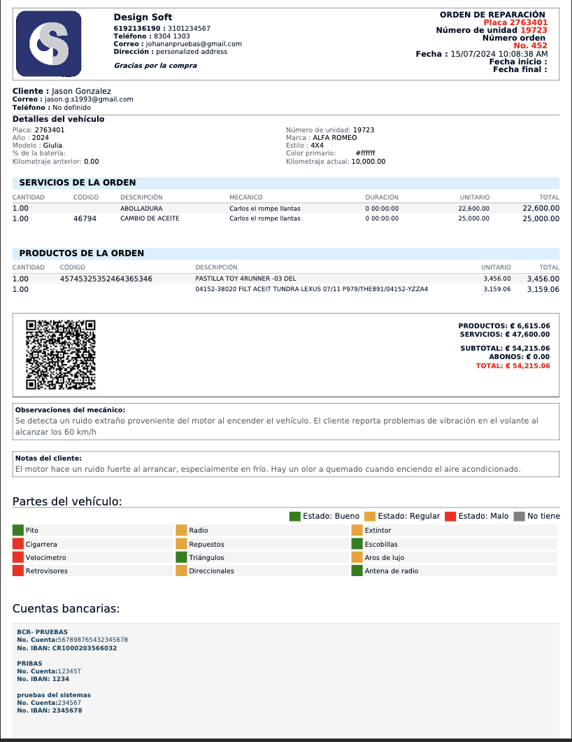Image resolution: width=572 pixels, height=742 pixels.
Task: Click the service code '46794'
Action: point(85,218)
